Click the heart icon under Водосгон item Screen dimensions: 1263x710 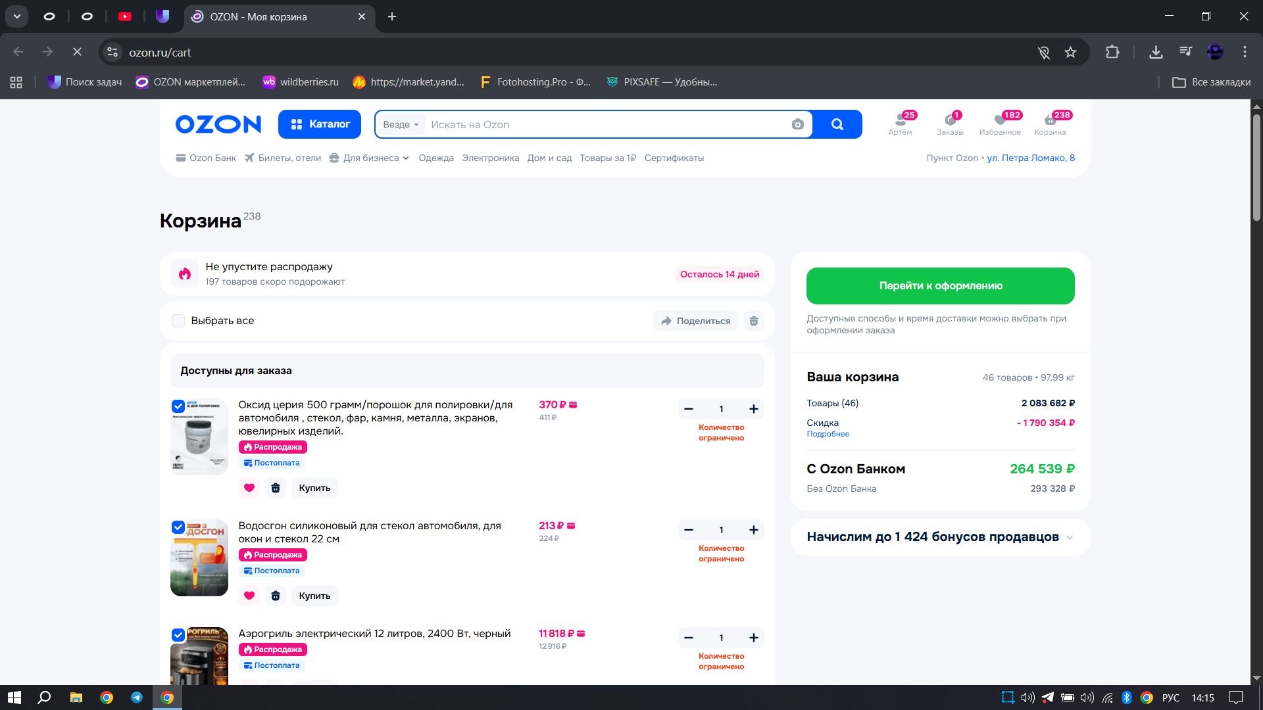(249, 596)
